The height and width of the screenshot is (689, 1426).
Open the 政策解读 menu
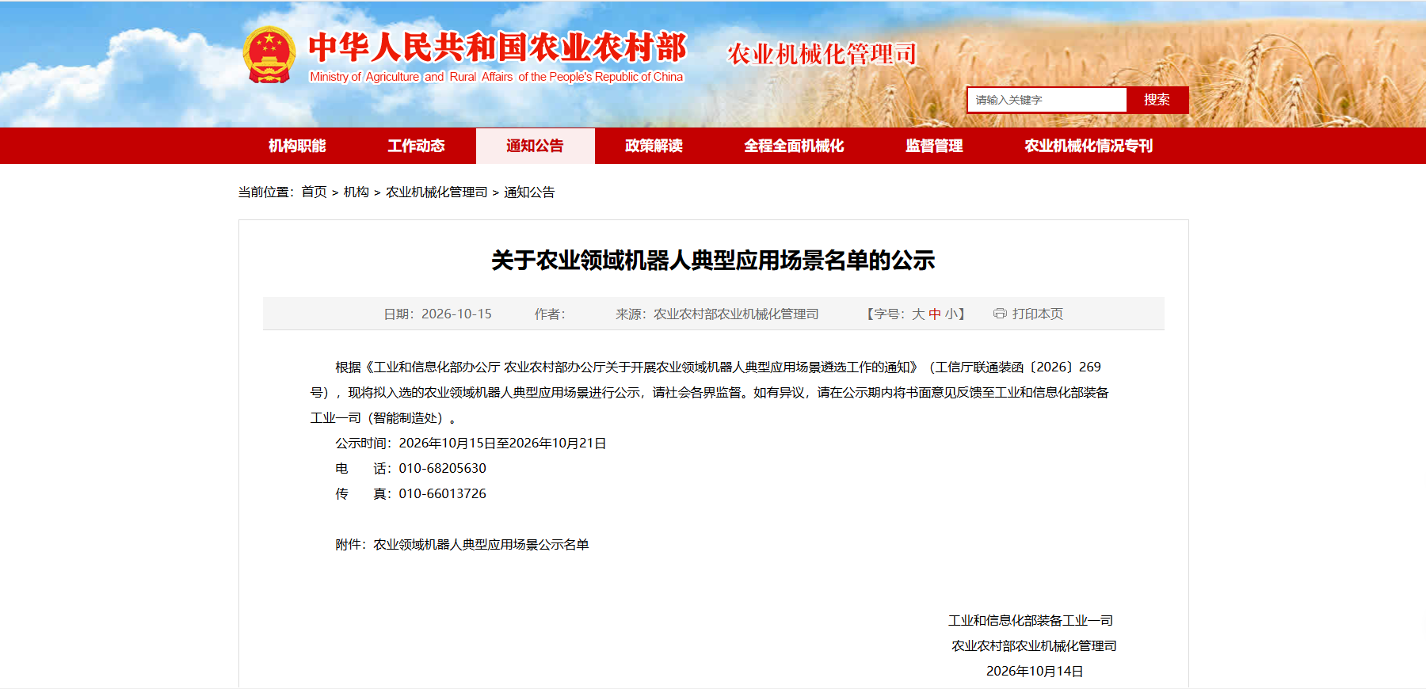[654, 146]
